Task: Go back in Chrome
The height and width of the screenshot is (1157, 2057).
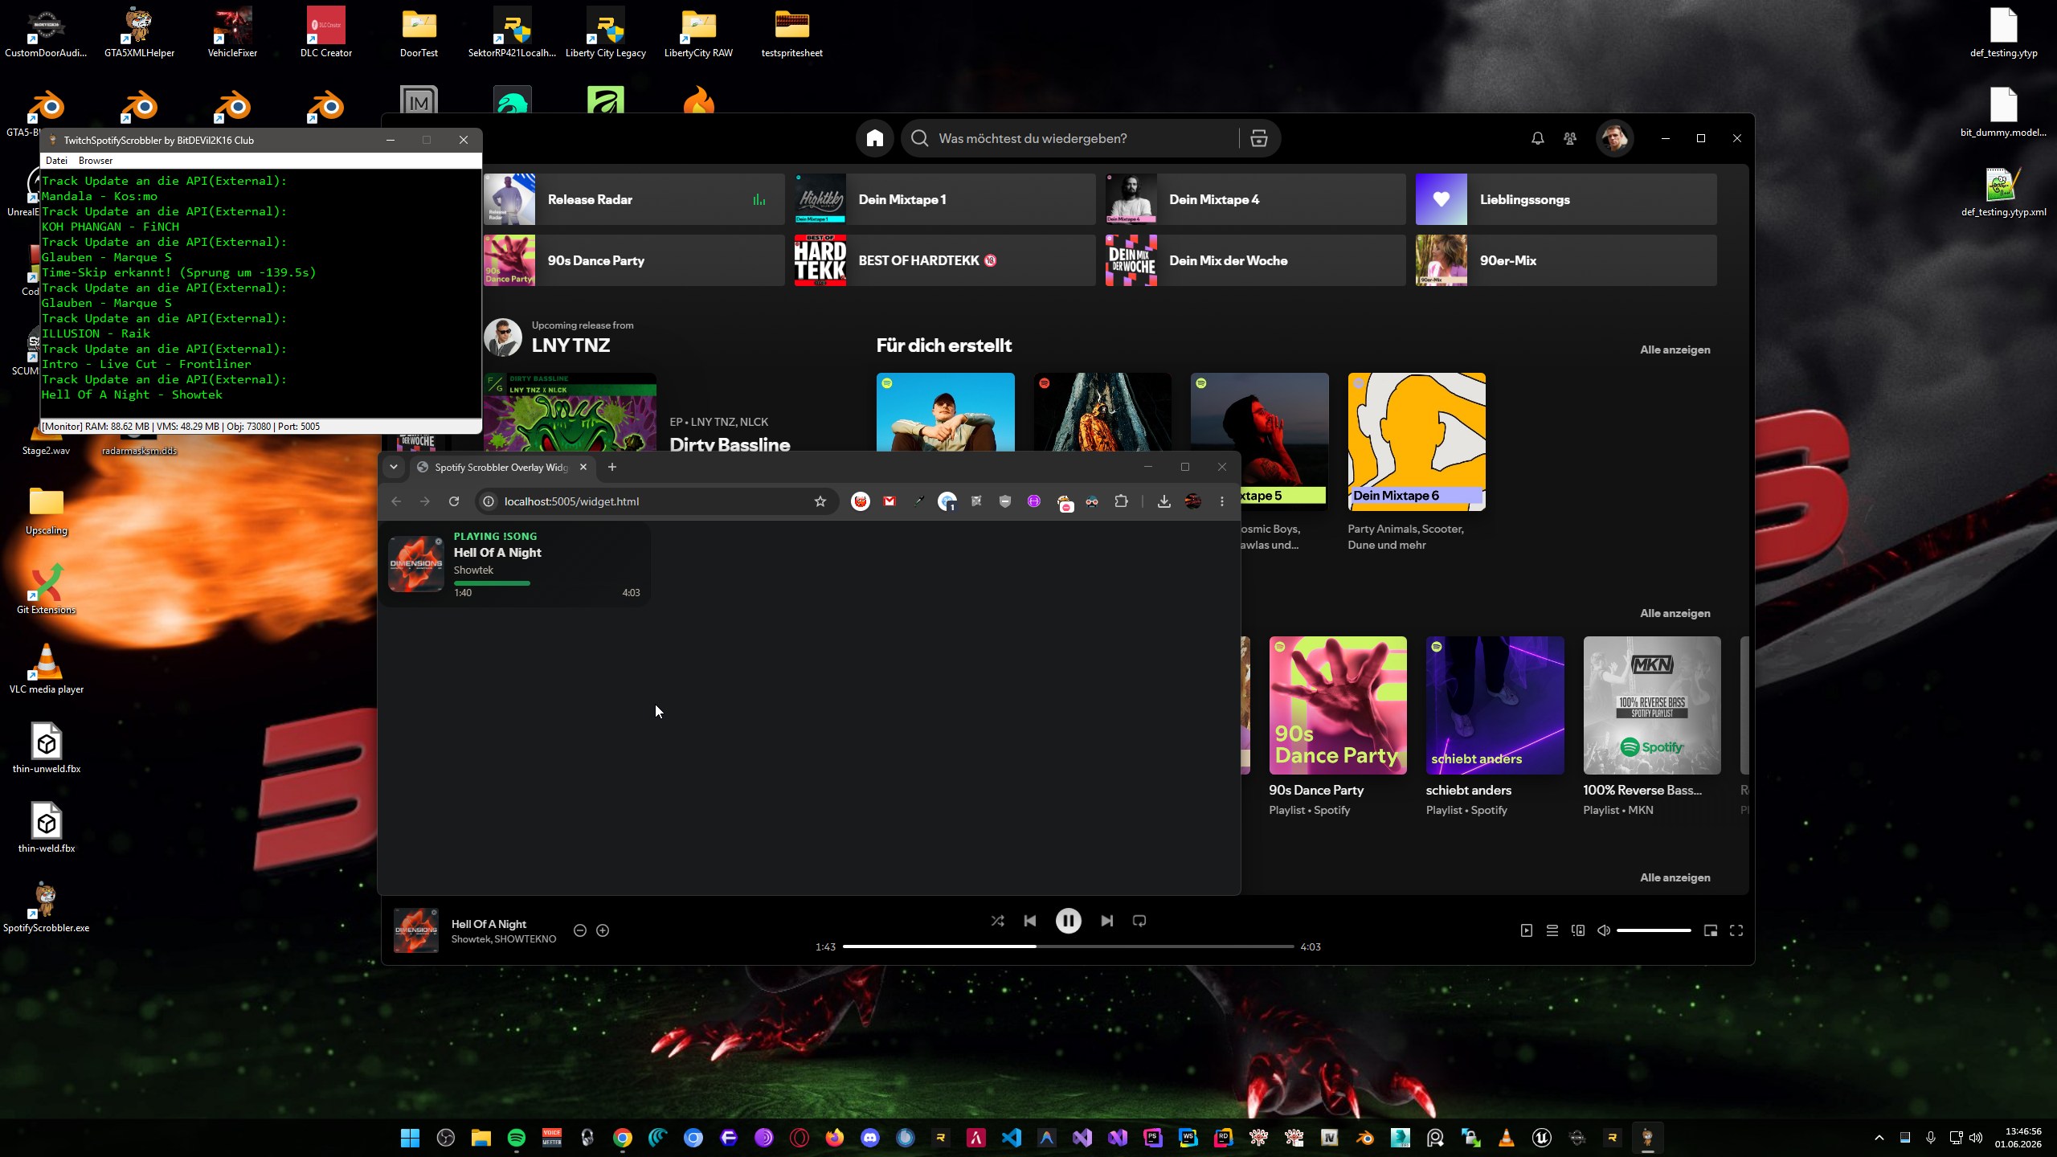Action: 396,501
